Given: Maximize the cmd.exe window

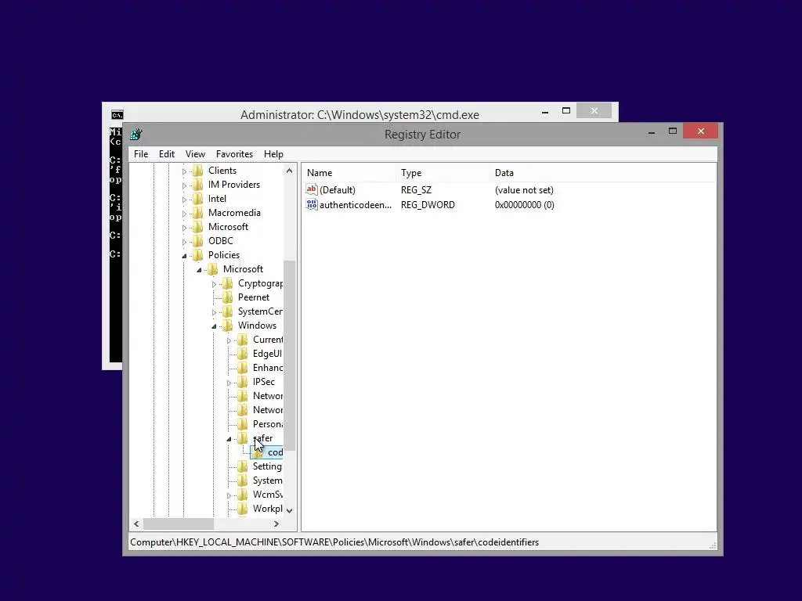Looking at the screenshot, I should point(566,111).
